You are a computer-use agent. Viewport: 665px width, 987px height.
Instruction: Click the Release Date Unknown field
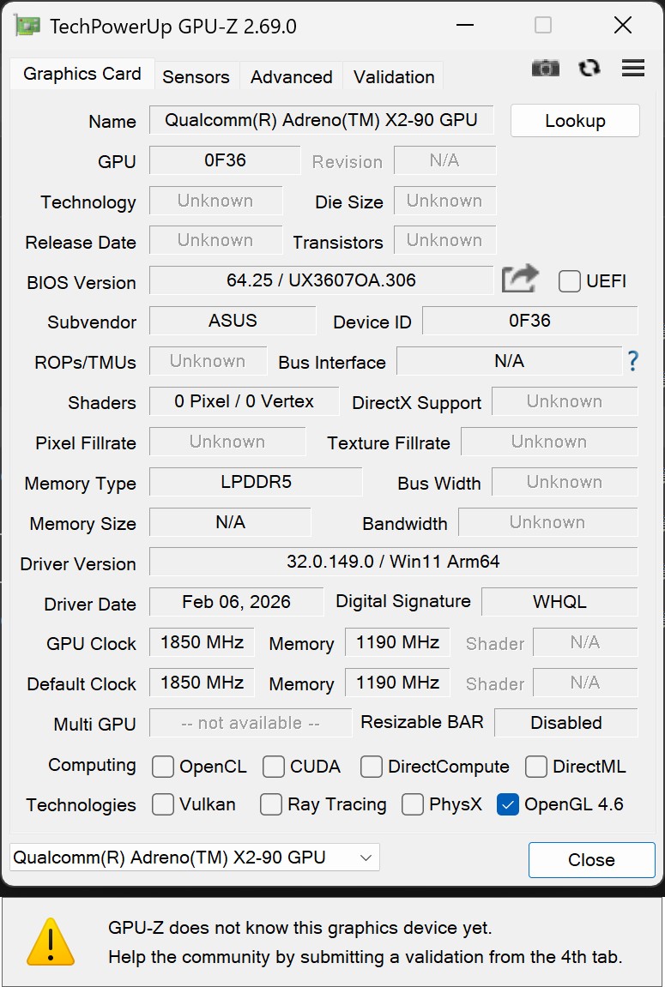pos(215,240)
